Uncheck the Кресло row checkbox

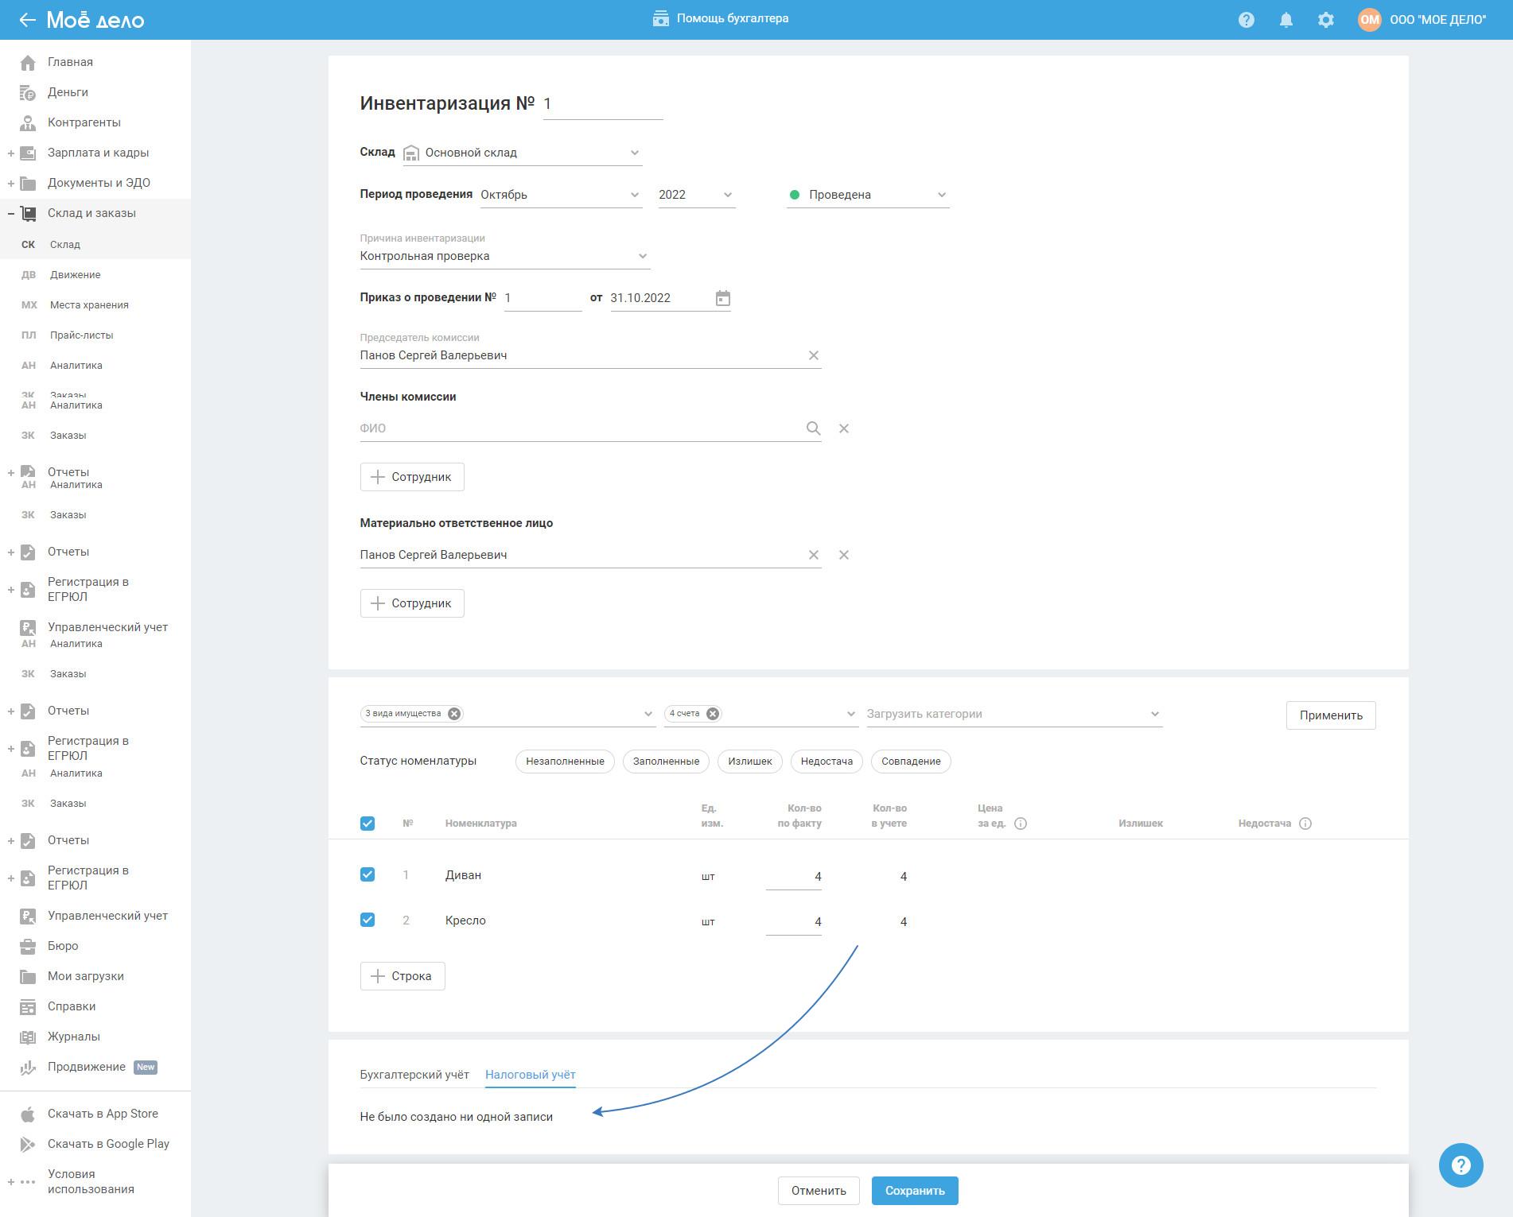pyautogui.click(x=368, y=920)
